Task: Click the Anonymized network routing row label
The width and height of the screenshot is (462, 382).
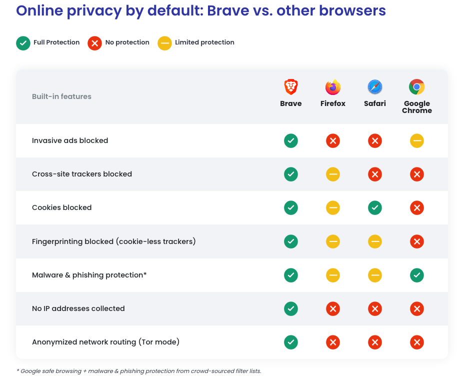Action: pos(105,342)
